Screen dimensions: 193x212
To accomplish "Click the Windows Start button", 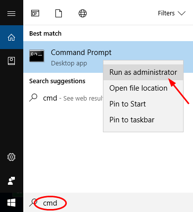I will click(x=11, y=203).
